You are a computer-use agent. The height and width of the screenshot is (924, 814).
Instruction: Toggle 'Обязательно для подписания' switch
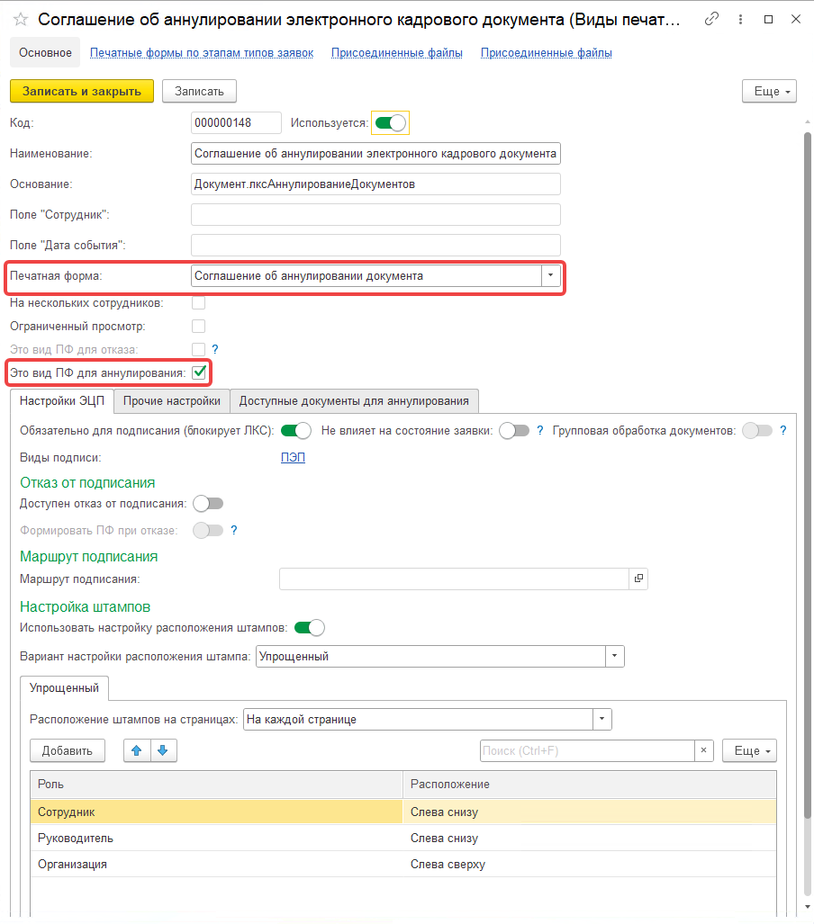pos(295,431)
